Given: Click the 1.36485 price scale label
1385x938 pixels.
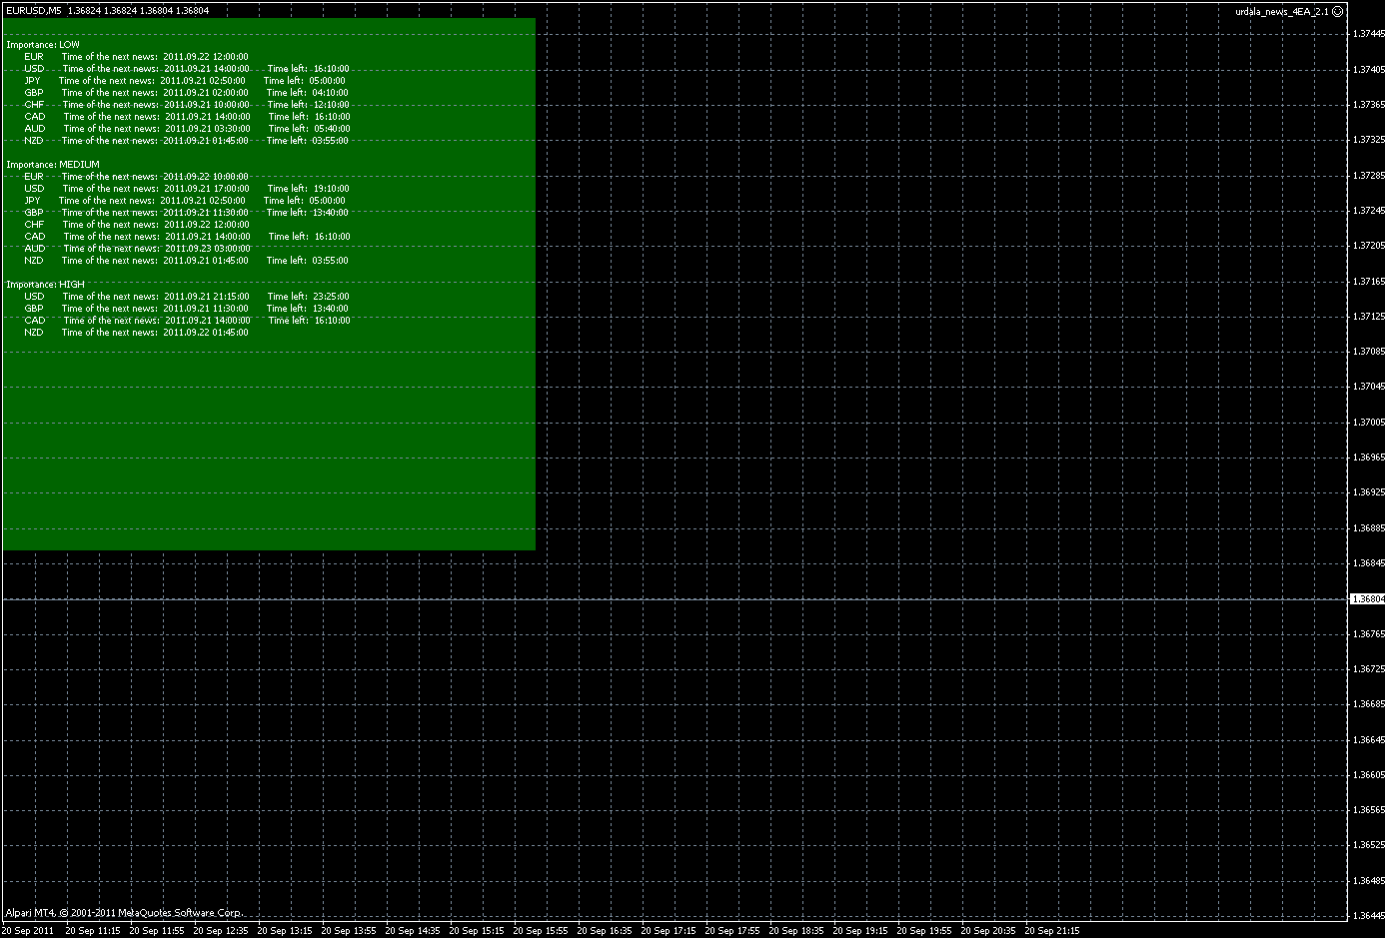Looking at the screenshot, I should [1368, 881].
